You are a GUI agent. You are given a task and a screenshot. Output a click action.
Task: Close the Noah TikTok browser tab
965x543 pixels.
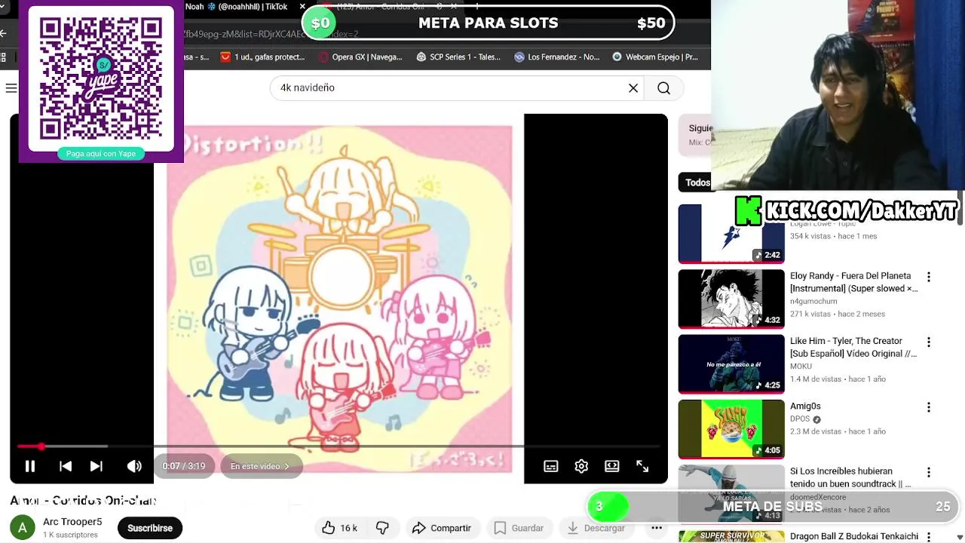coord(303,7)
